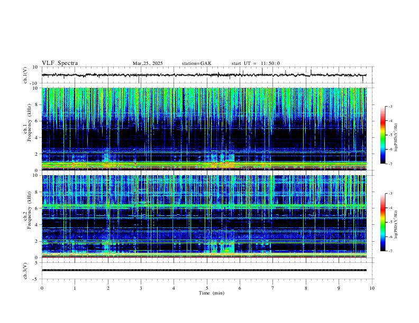Click the "Time (min)" axis label
The width and height of the screenshot is (419, 323).
click(212, 293)
